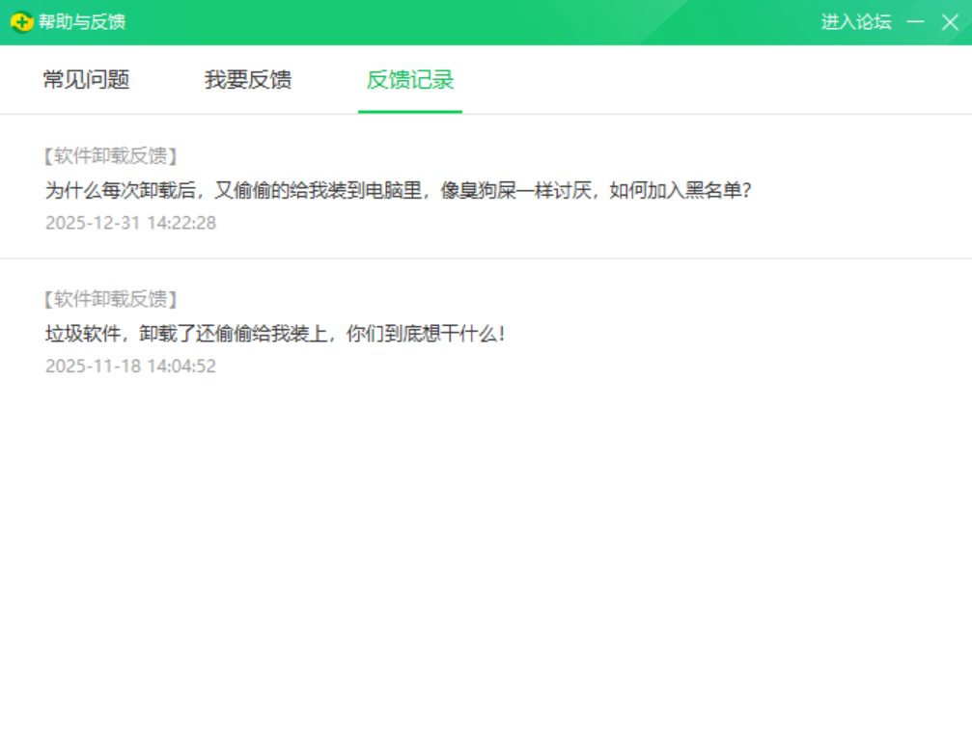Click the divider line between the two feedback entries

[486, 258]
